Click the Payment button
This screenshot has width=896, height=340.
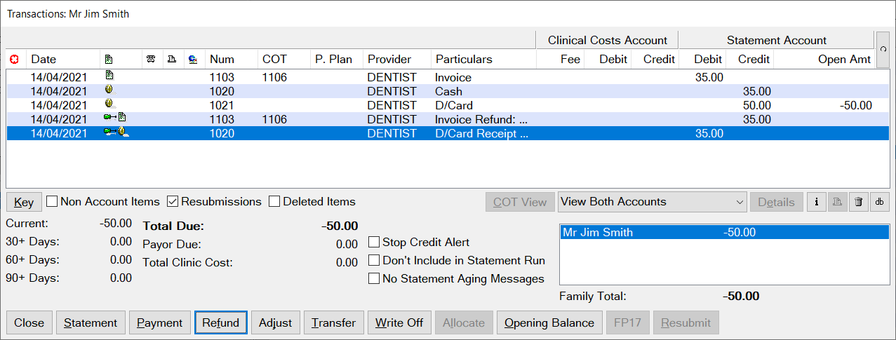click(160, 323)
